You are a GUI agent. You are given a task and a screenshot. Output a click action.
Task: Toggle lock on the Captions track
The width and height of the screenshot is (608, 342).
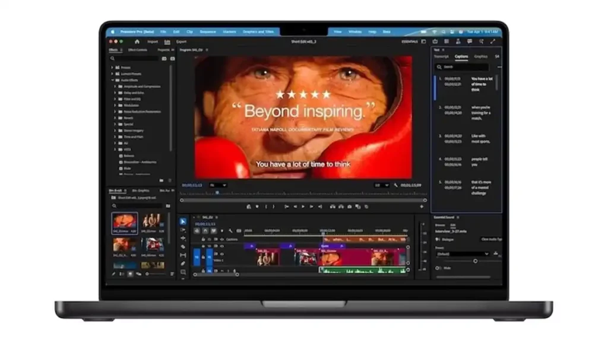pyautogui.click(x=203, y=239)
